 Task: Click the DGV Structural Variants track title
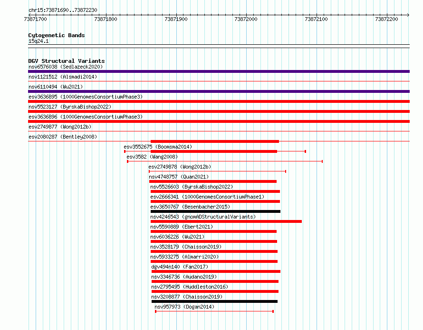point(67,61)
